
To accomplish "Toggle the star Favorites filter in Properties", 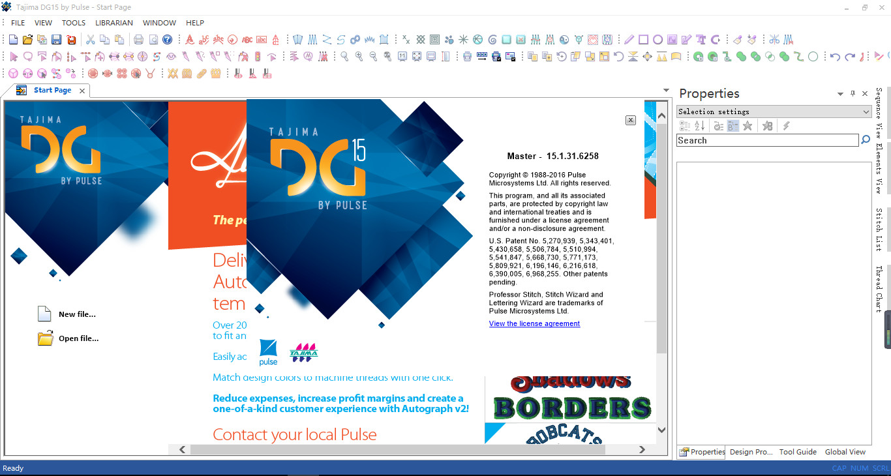I will coord(748,126).
